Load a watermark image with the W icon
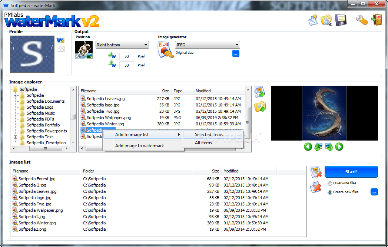 point(61,40)
